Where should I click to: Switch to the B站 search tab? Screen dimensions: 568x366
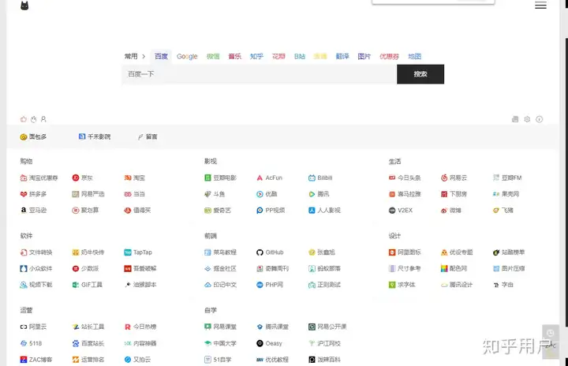(300, 56)
